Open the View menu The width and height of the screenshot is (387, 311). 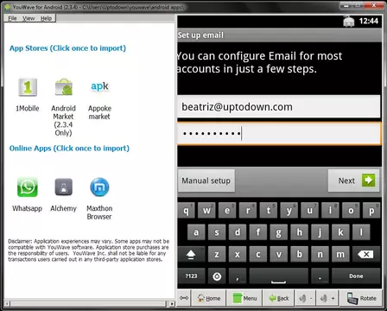29,18
